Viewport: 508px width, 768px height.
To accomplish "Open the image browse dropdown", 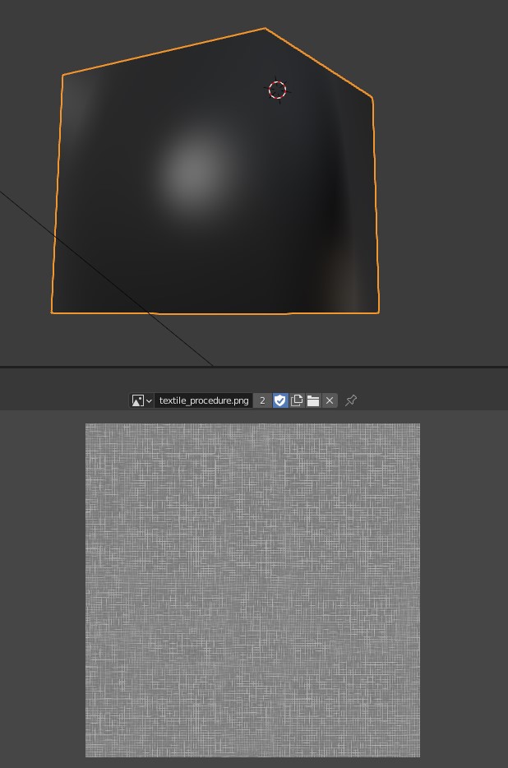I will pos(141,400).
